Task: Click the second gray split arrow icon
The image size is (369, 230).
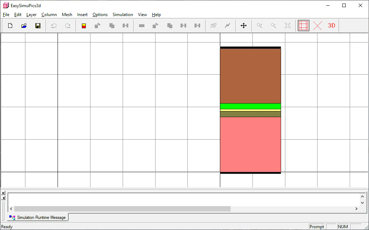Action: [183, 26]
